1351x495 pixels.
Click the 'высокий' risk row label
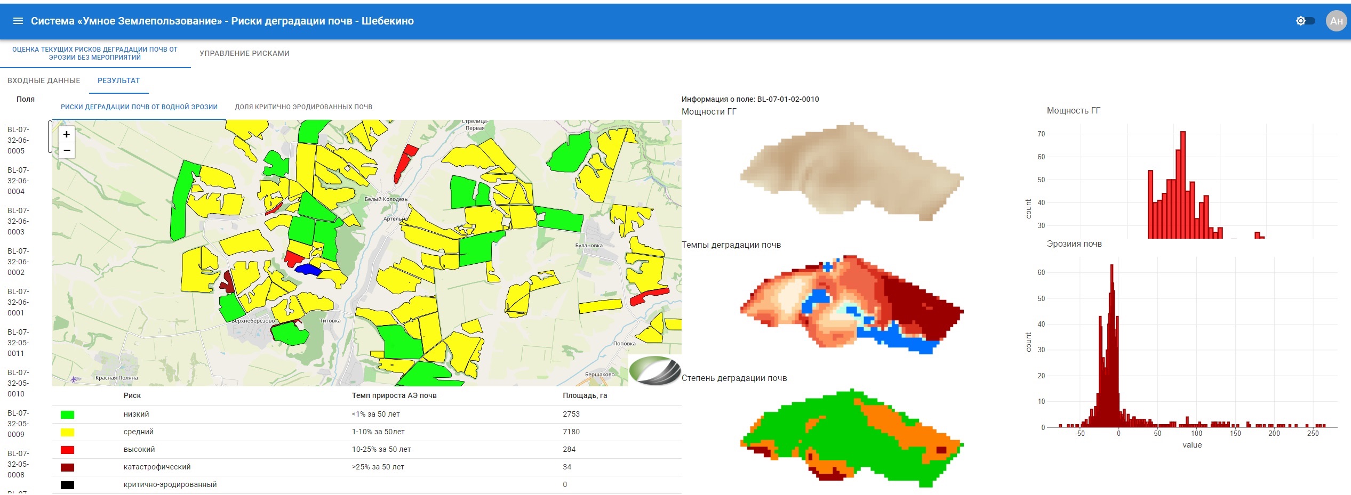pos(139,449)
